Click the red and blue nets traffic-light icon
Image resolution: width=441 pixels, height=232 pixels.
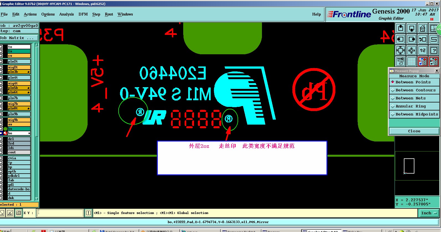pos(423,61)
